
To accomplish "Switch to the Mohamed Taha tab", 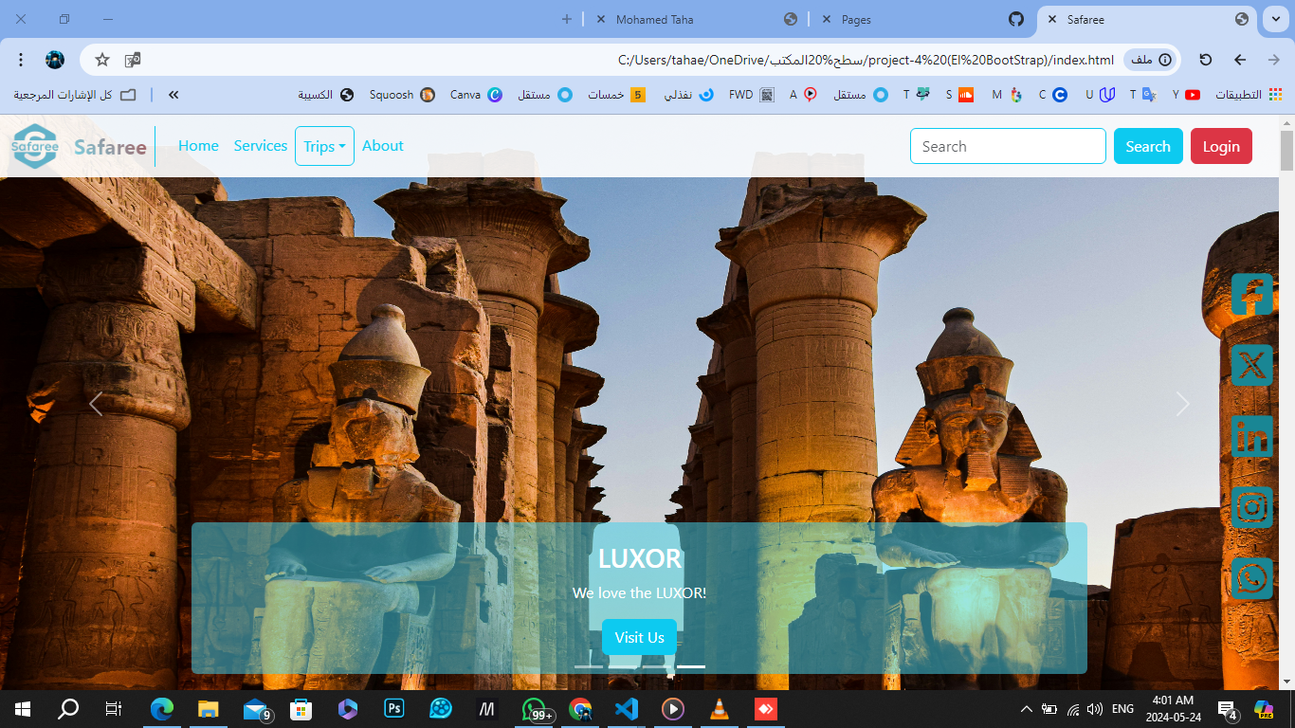I will click(654, 19).
